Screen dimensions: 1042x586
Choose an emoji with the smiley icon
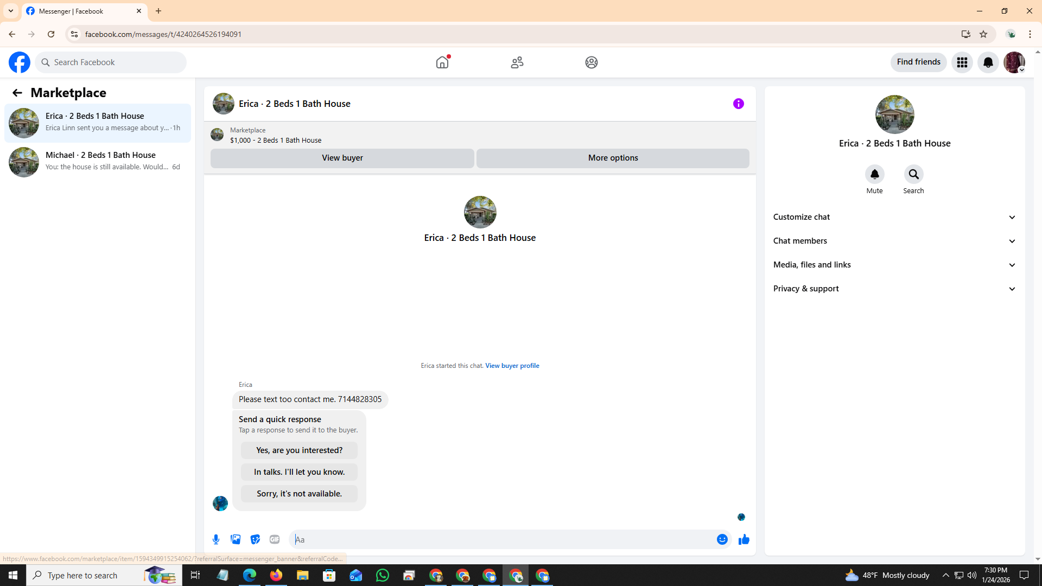point(722,539)
